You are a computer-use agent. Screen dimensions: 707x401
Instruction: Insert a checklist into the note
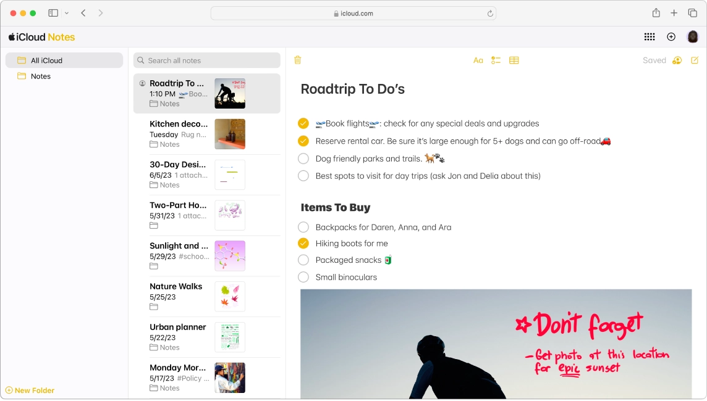496,60
